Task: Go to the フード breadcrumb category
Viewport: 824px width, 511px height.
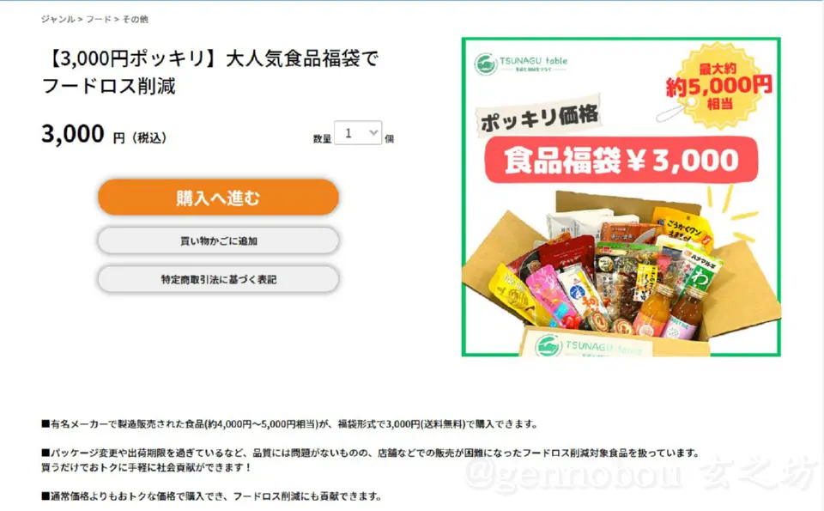Action: click(x=98, y=19)
